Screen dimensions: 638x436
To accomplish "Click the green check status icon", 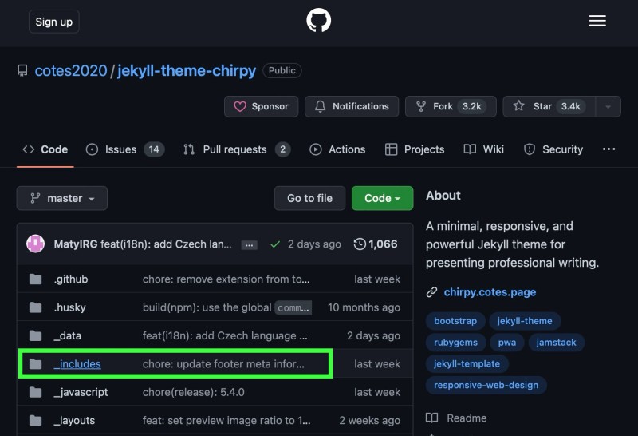I will point(275,244).
